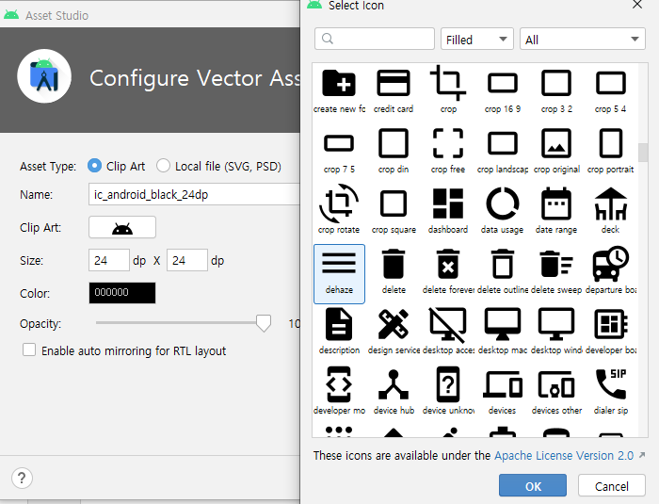Click the black 000000 color swatch
Screen dimensions: 659x504
click(x=122, y=293)
